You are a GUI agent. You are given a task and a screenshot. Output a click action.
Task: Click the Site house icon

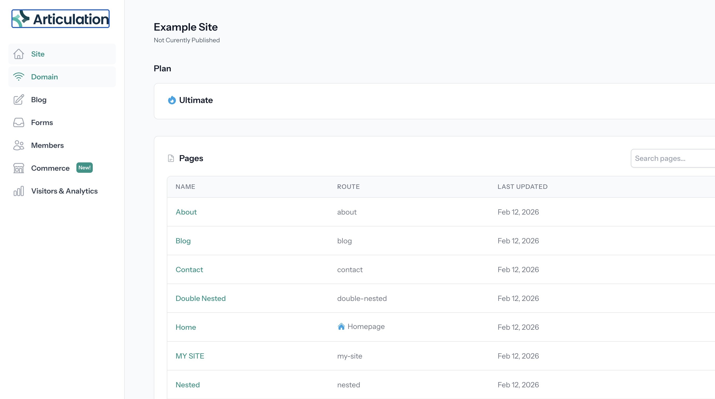click(19, 54)
